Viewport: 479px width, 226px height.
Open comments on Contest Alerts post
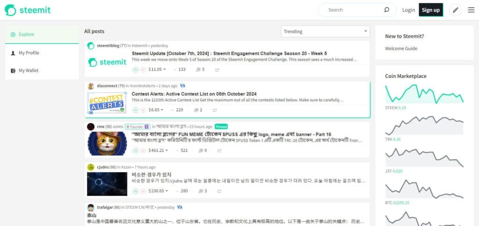pyautogui.click(x=198, y=110)
